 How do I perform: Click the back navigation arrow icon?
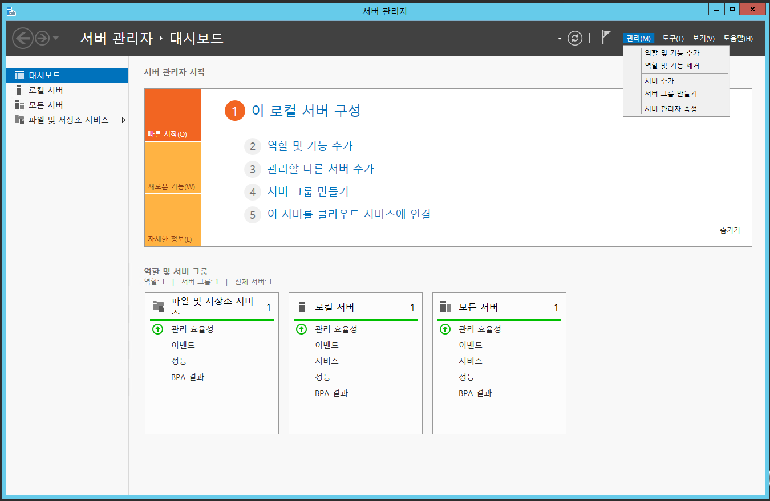(x=22, y=38)
